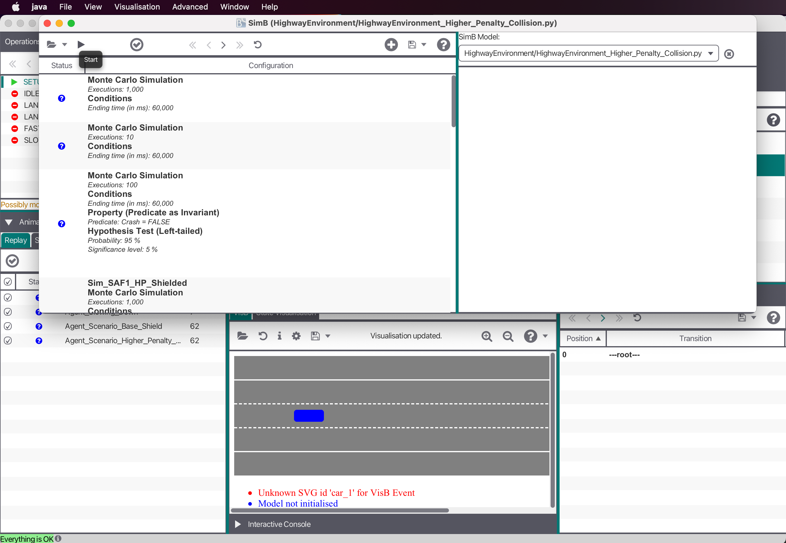Open the SimB save options dropdown arrow
786x543 pixels.
(x=424, y=45)
